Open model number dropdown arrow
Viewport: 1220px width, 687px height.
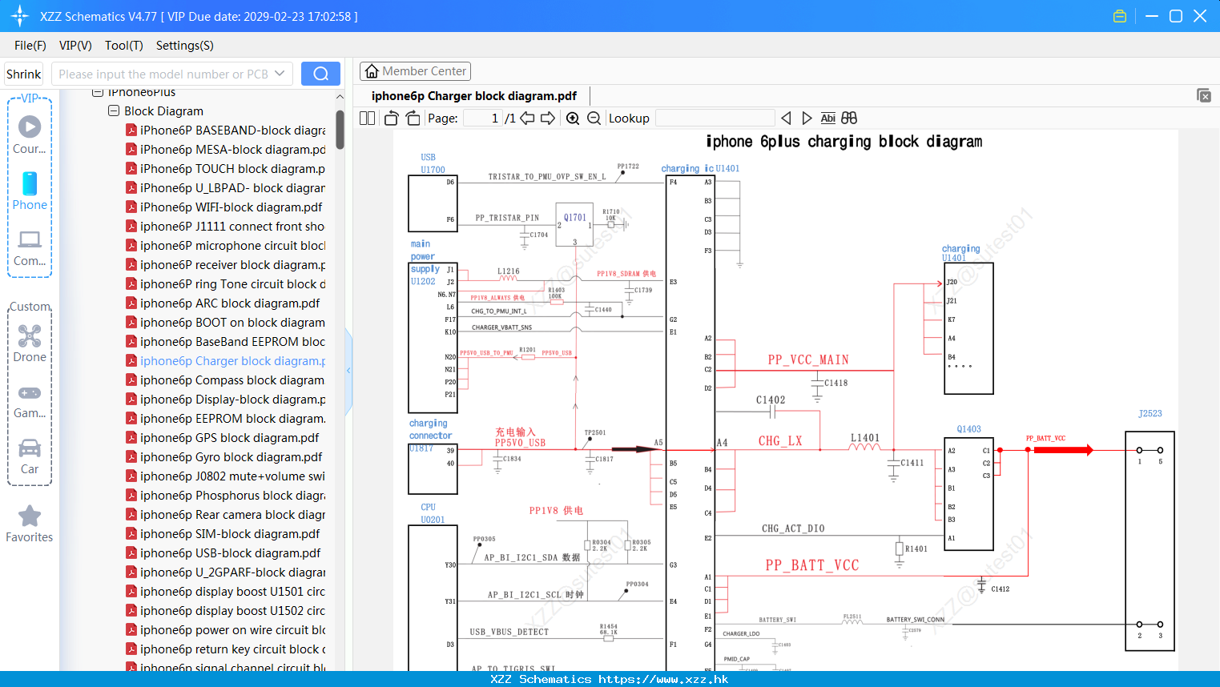(280, 74)
